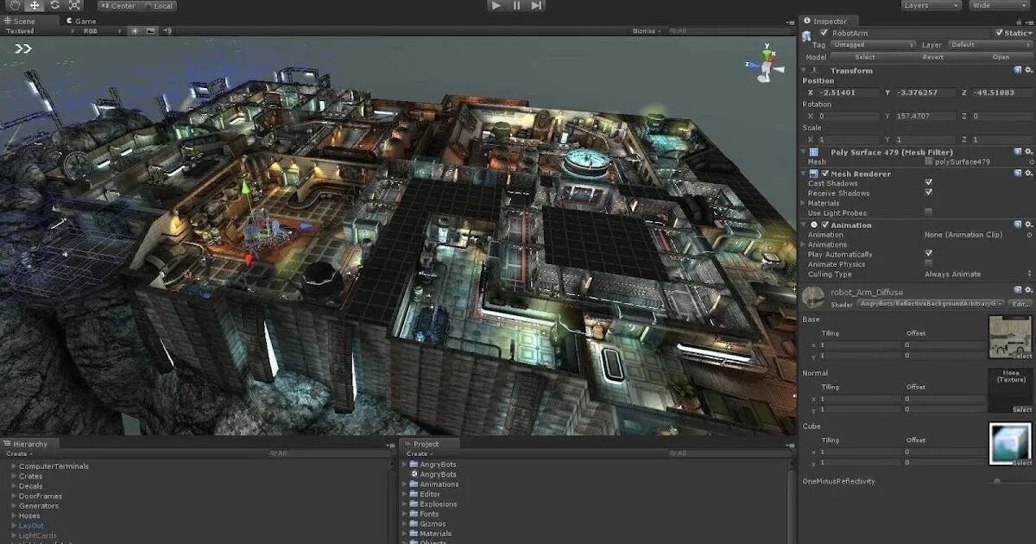Click the double-arrow overlay in scene view

coord(23,48)
